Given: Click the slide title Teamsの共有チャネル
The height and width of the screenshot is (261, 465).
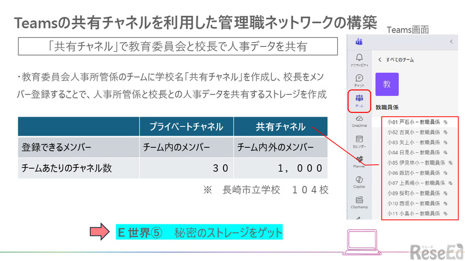Looking at the screenshot, I should (195, 22).
